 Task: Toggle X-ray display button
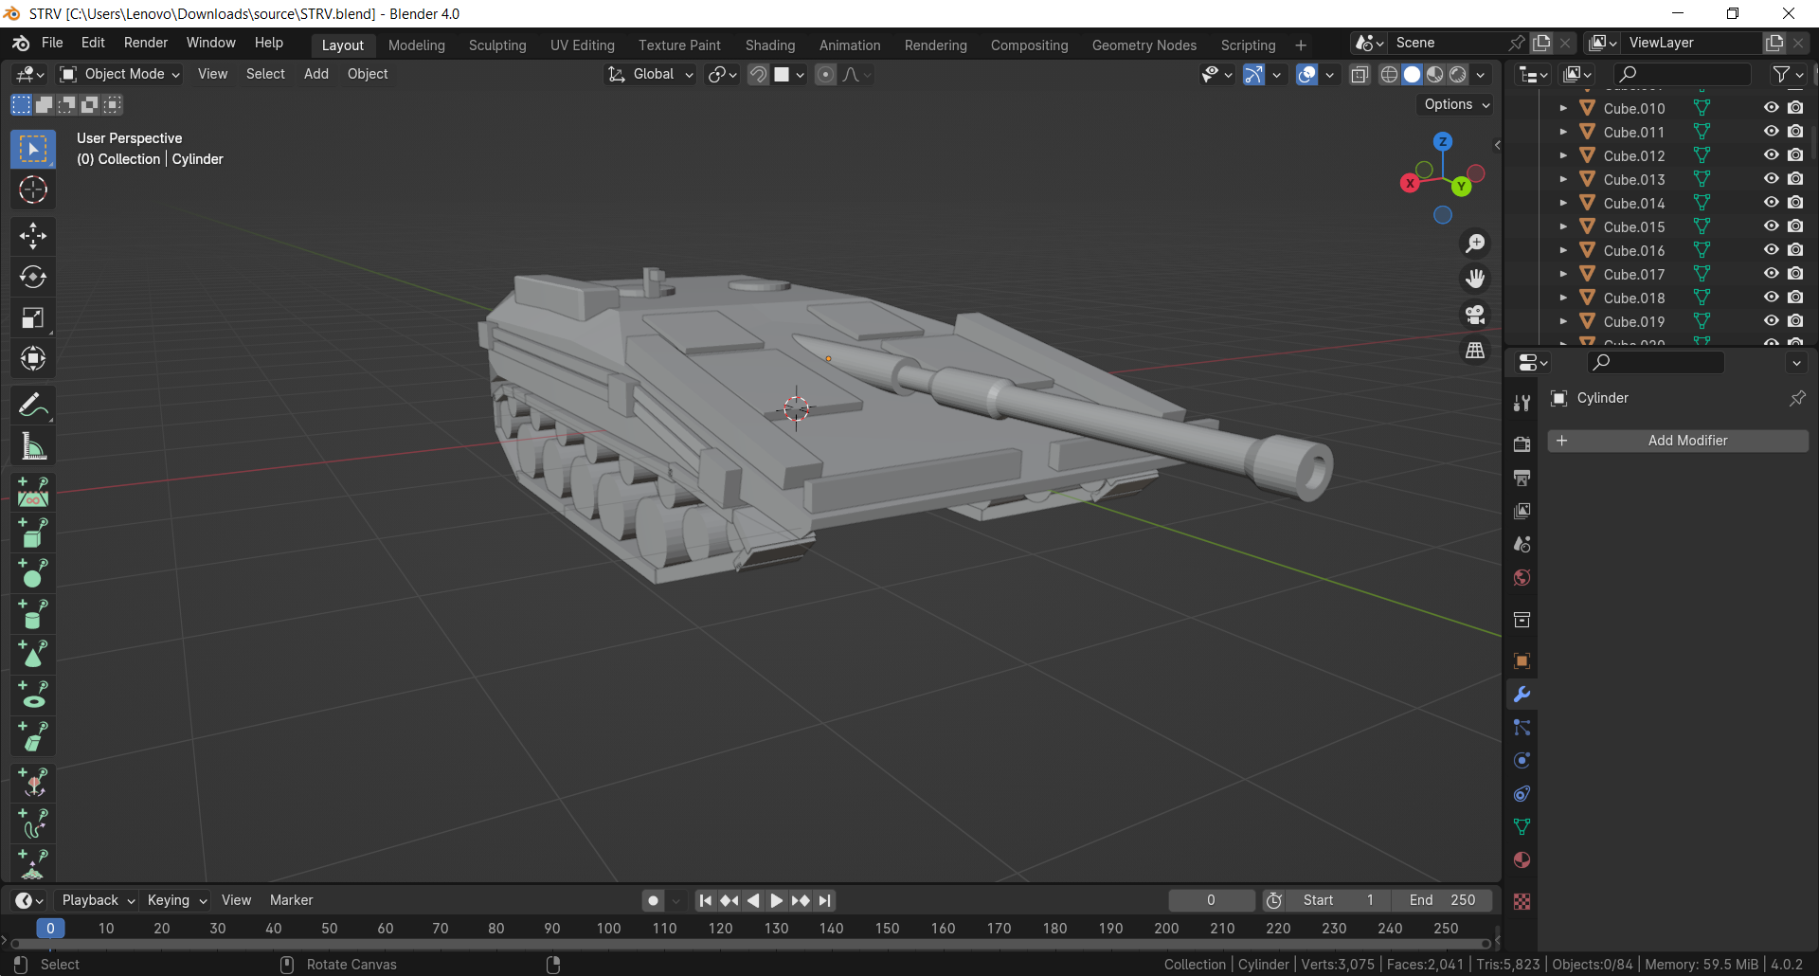click(1360, 75)
